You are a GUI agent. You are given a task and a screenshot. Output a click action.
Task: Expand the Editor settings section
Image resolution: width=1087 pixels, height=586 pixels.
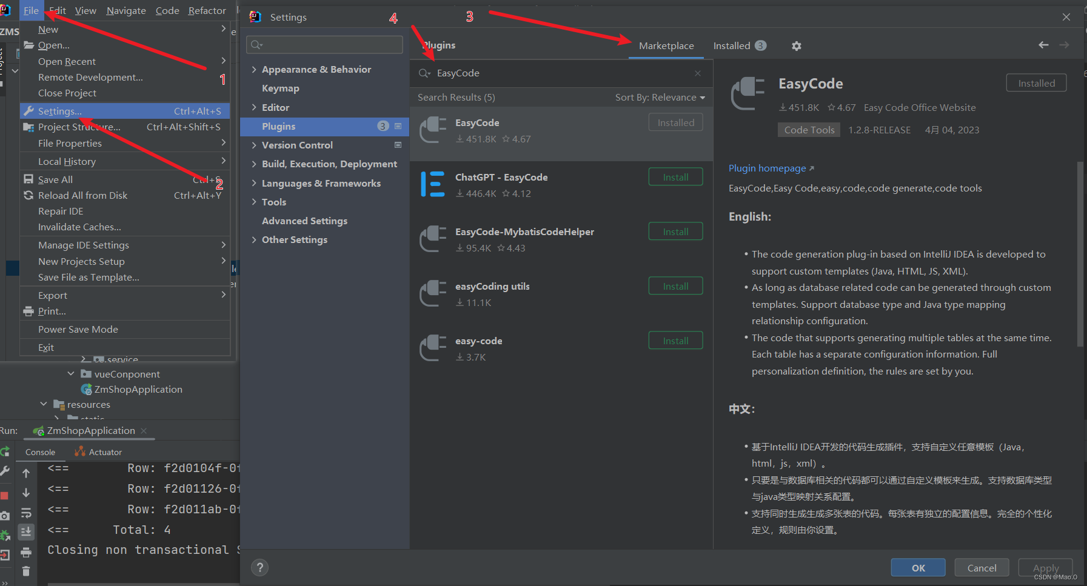(254, 107)
